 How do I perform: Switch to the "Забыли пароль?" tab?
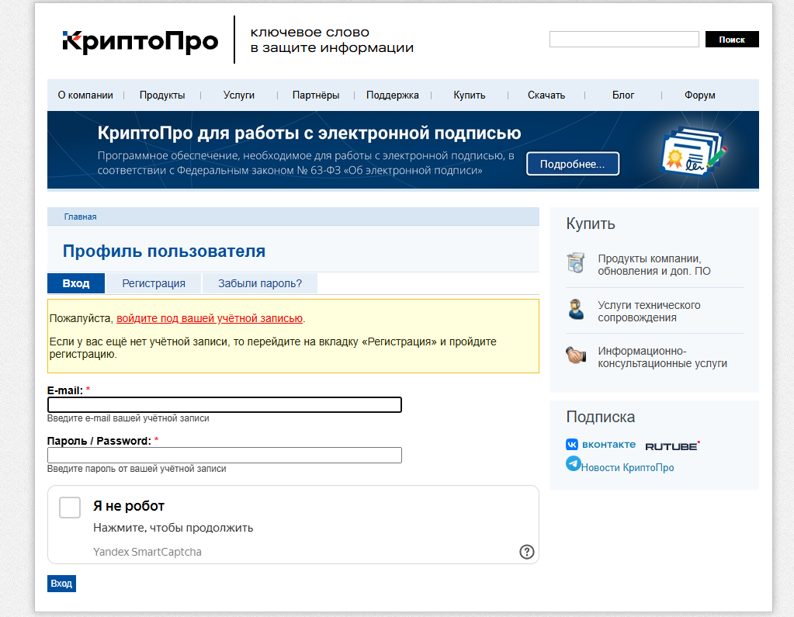tap(260, 283)
